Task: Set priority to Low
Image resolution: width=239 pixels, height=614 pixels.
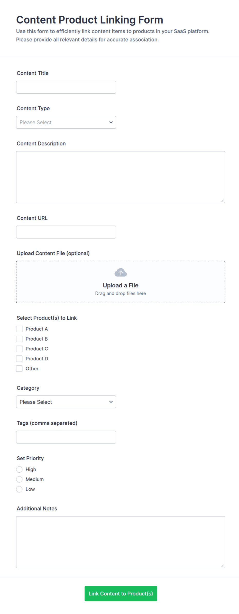Action: [x=19, y=489]
